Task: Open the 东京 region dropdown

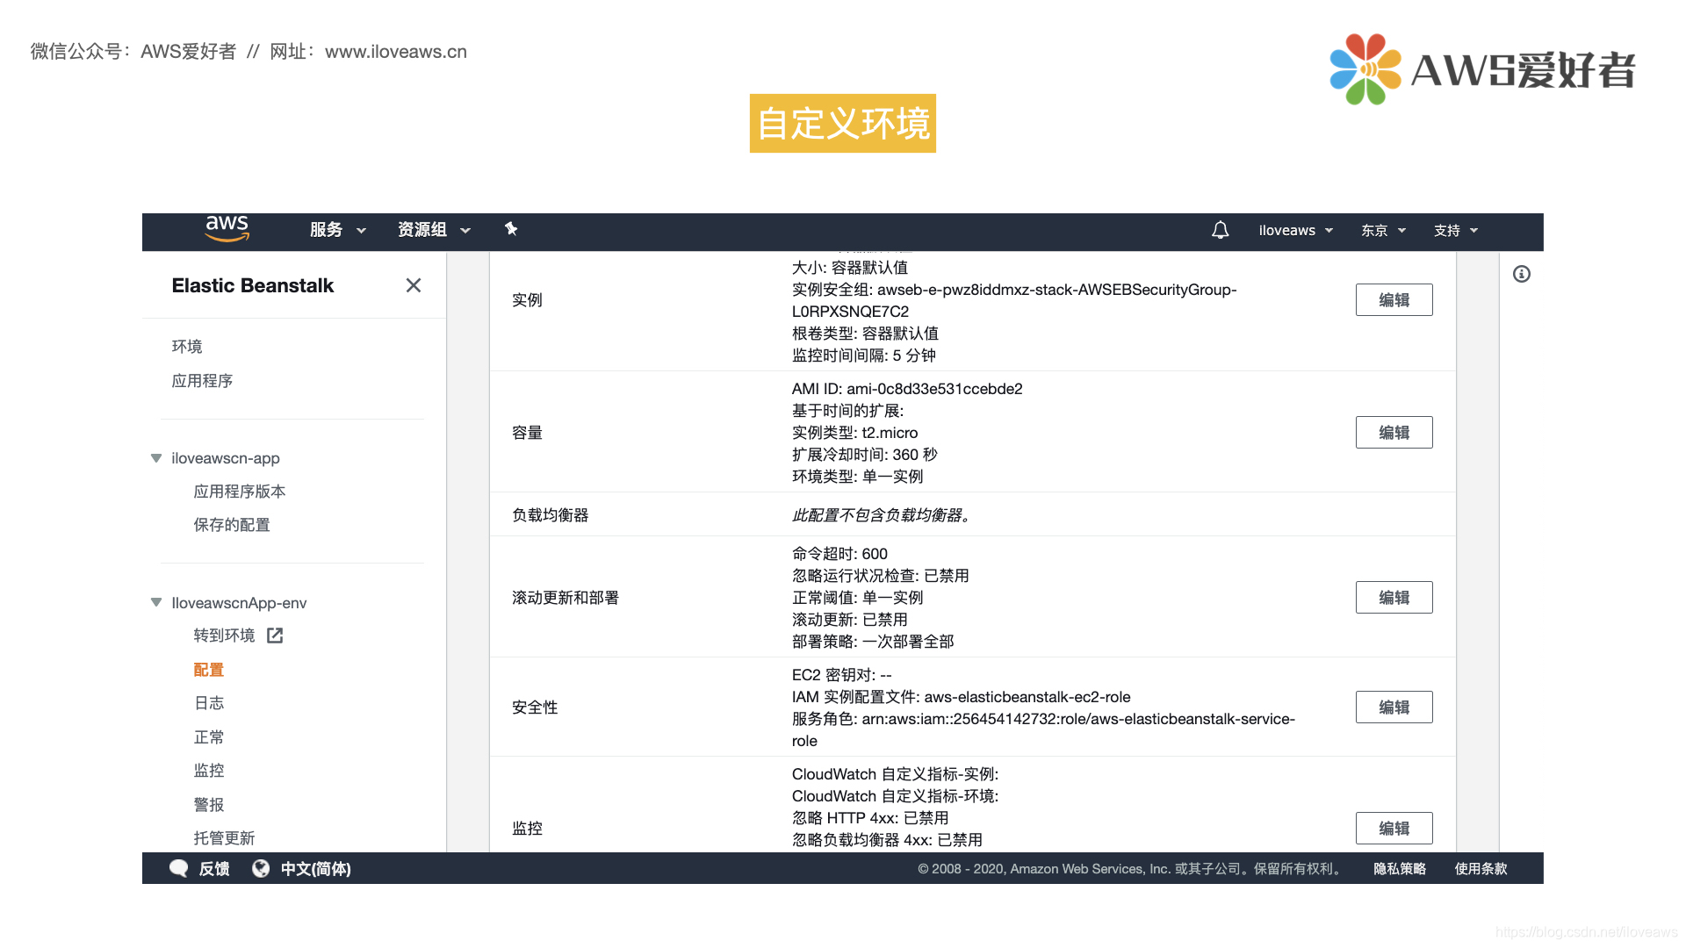Action: click(1384, 230)
